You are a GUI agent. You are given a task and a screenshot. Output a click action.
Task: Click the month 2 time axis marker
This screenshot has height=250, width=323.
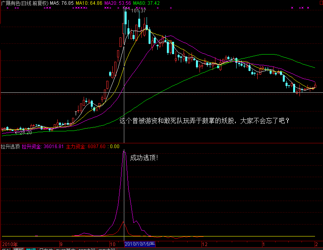point(316,244)
